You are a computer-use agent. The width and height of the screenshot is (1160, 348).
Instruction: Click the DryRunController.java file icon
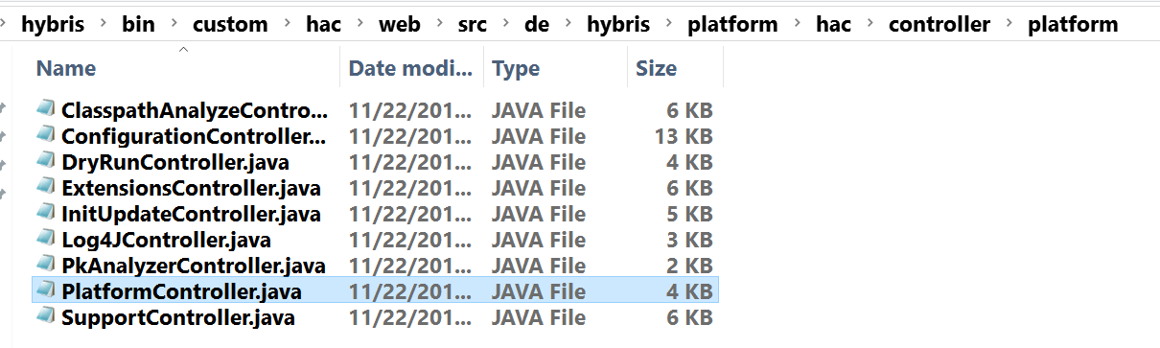(46, 162)
